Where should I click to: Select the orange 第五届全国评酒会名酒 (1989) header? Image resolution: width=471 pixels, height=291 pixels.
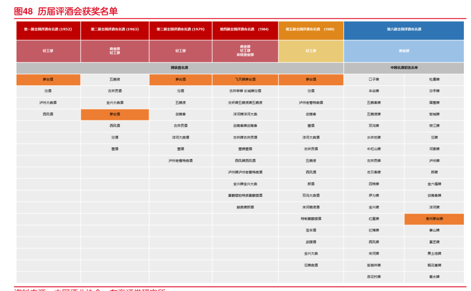[x=311, y=29]
